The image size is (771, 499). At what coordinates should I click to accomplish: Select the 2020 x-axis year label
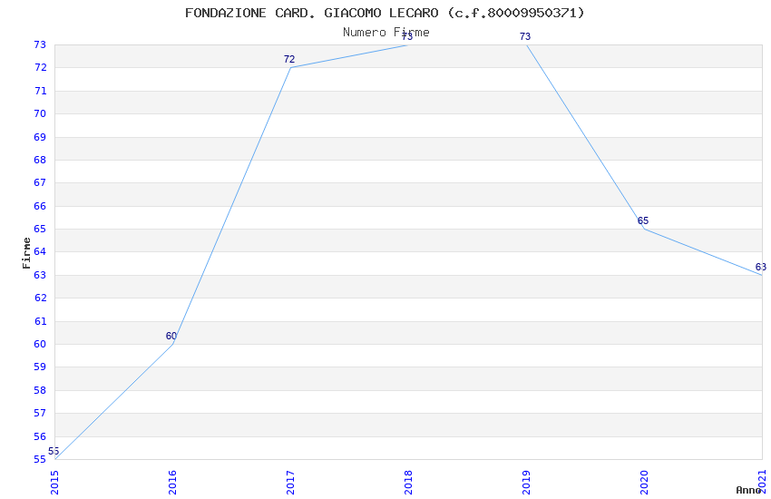[644, 483]
